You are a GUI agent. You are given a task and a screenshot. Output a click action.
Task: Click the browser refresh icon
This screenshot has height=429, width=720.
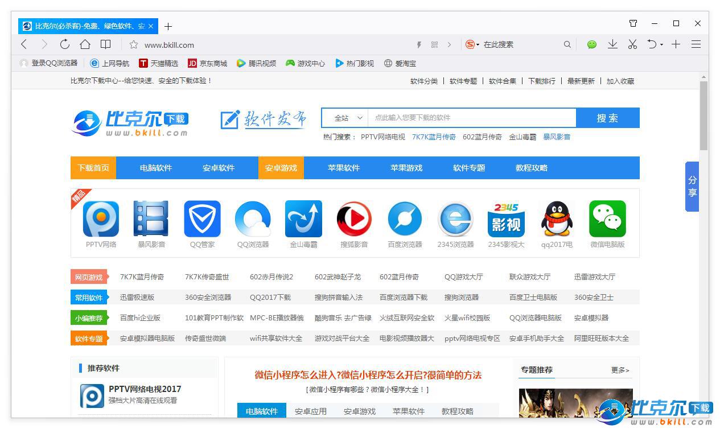65,44
